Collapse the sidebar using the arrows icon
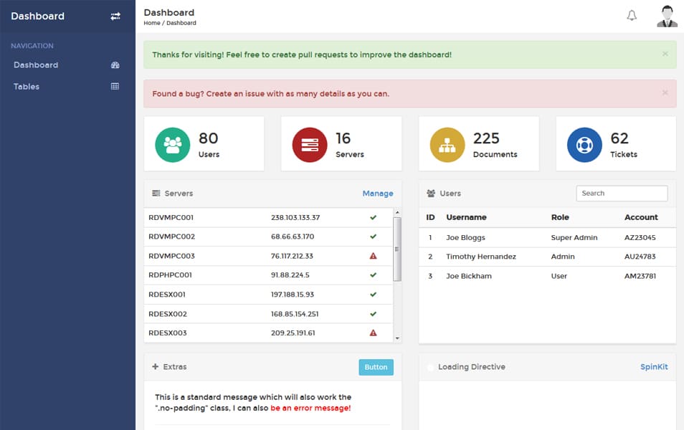Screen dimensions: 684x430 tap(115, 16)
